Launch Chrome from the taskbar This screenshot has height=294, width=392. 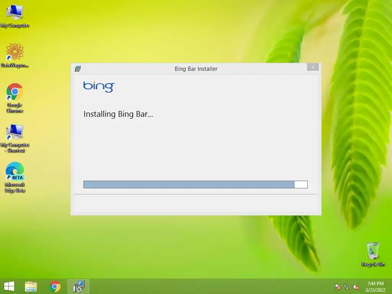pos(55,286)
